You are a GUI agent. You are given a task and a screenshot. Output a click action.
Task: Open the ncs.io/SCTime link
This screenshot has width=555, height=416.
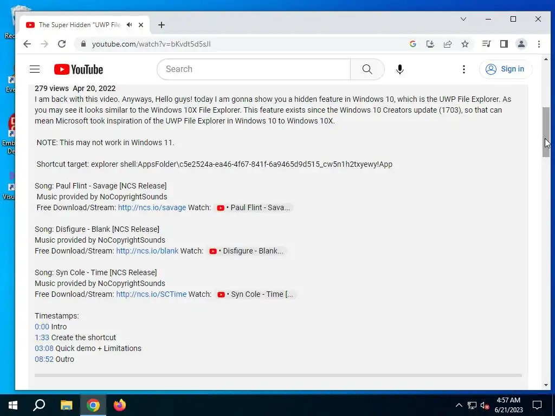pyautogui.click(x=151, y=294)
